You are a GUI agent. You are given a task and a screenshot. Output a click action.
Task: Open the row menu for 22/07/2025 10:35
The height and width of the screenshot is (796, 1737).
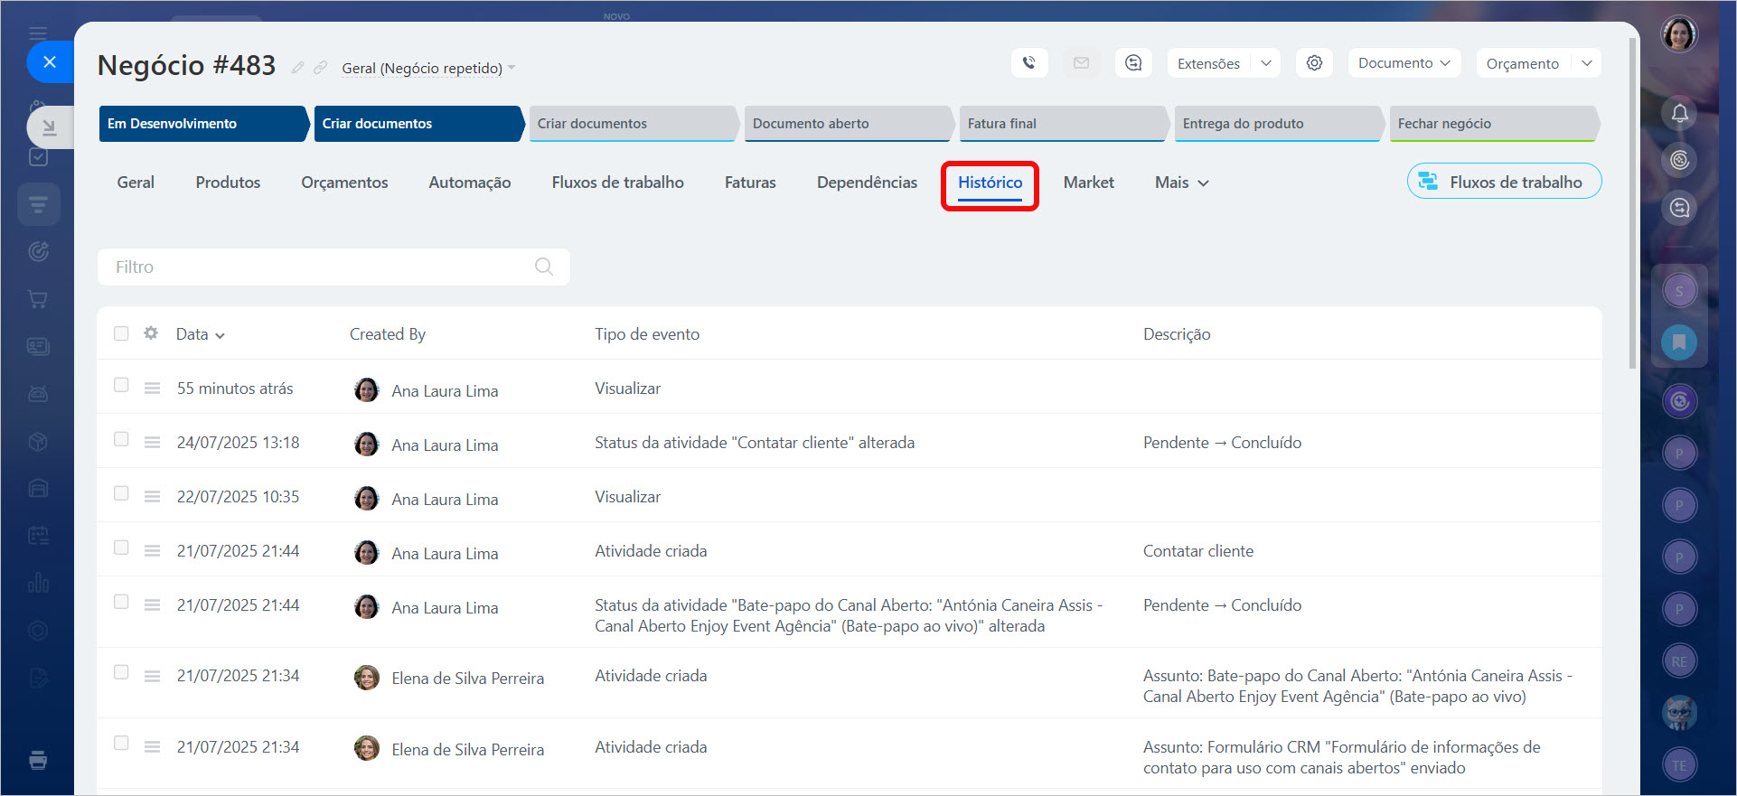click(152, 497)
